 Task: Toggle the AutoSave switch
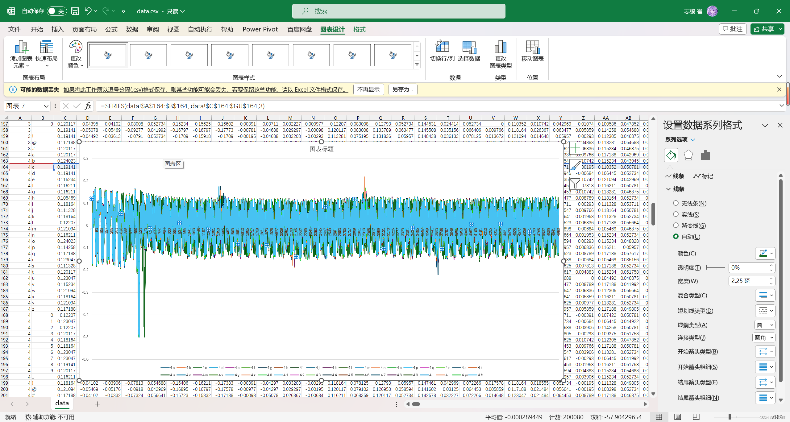point(57,11)
